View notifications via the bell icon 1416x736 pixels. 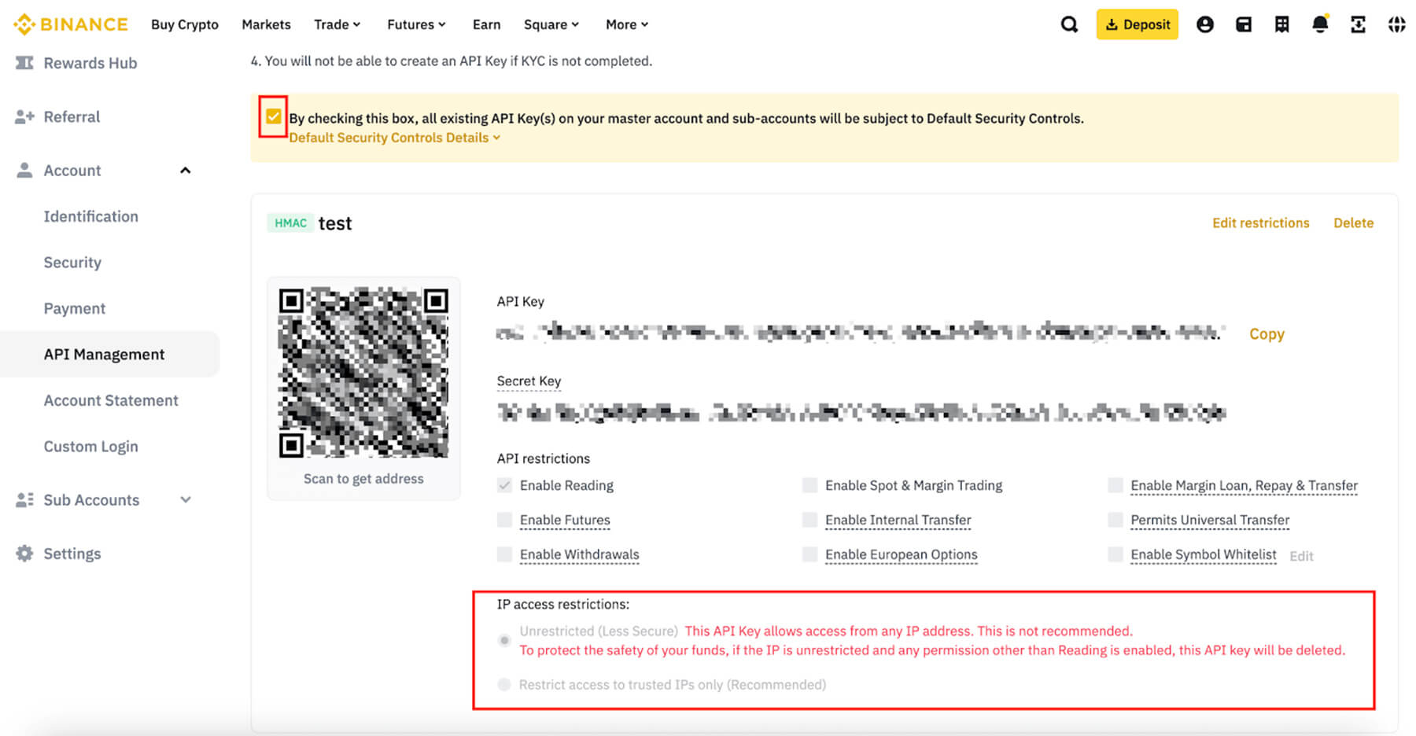[1320, 24]
